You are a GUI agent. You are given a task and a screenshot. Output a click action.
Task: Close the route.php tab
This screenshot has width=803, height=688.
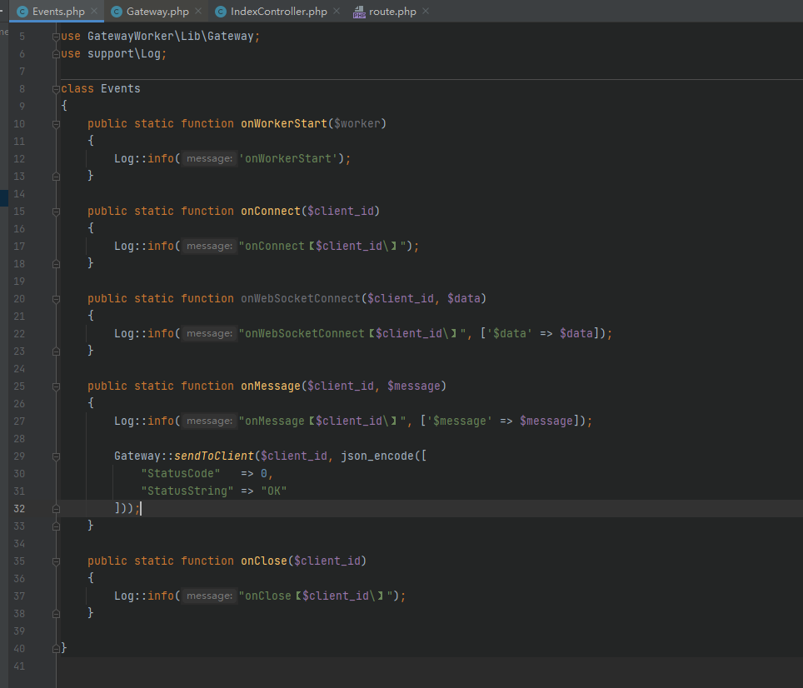coord(426,11)
